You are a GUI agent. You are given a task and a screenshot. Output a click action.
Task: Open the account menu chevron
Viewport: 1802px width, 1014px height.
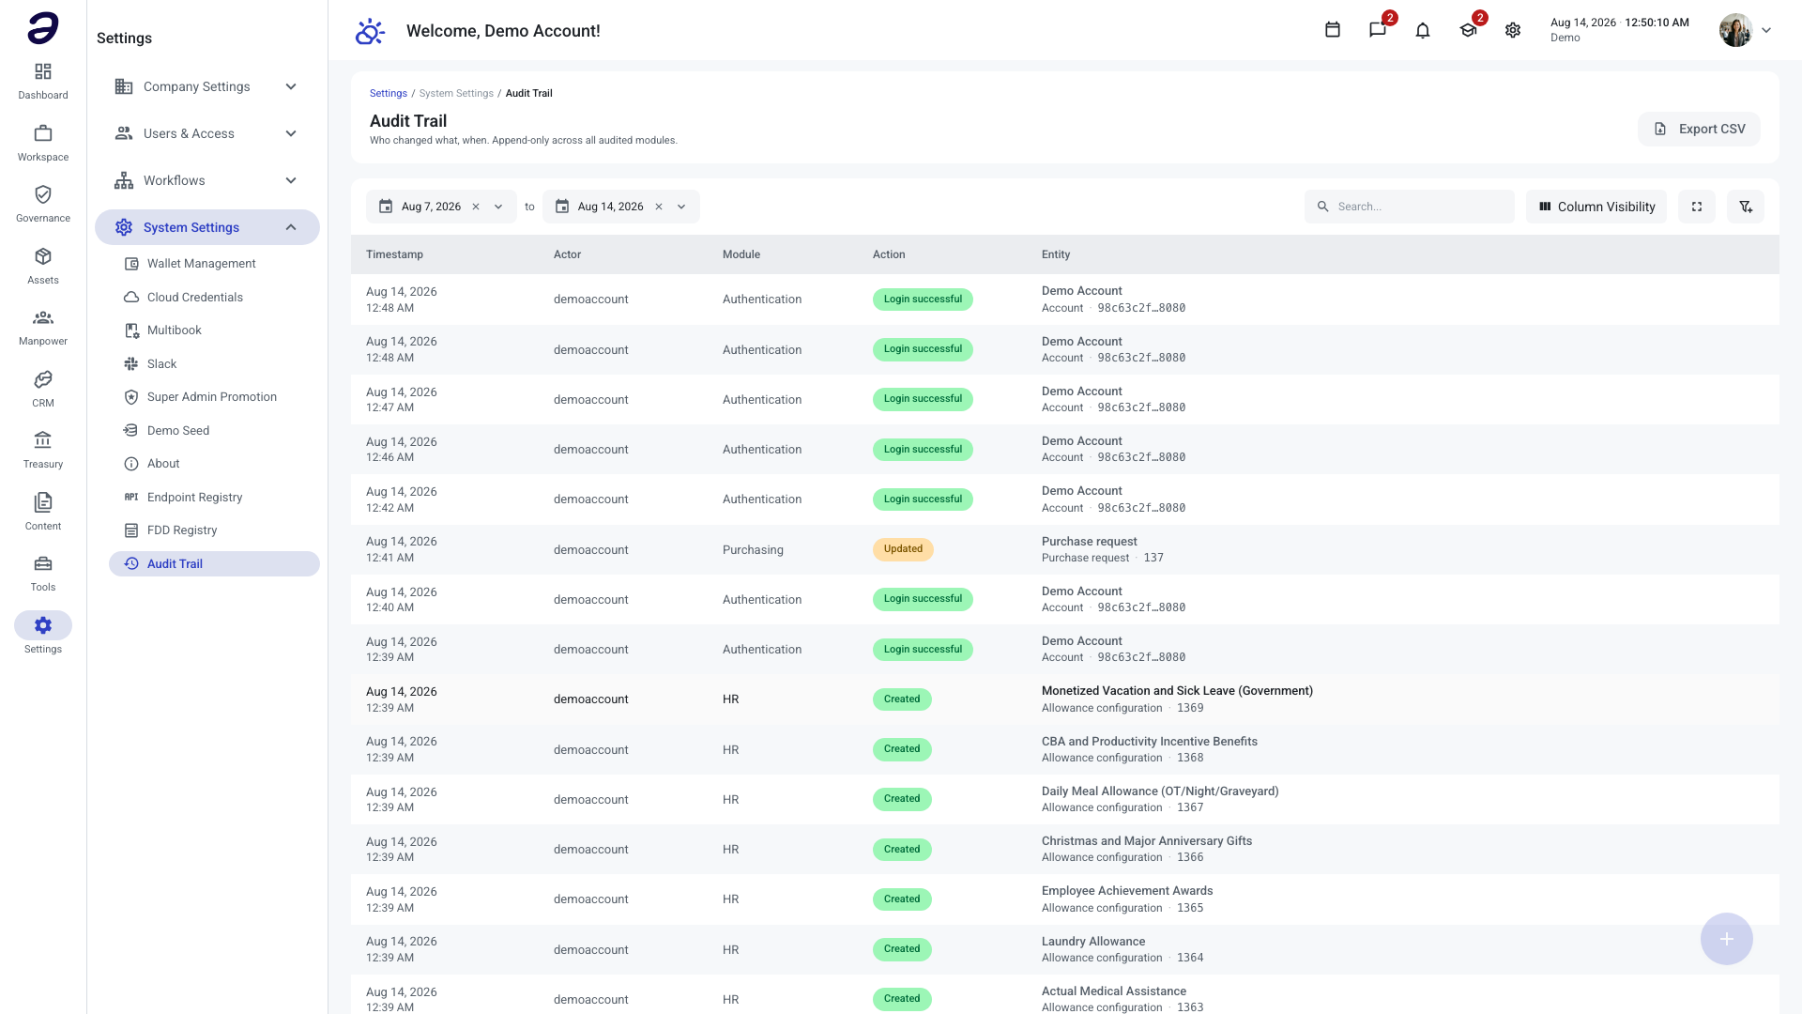coord(1766,30)
